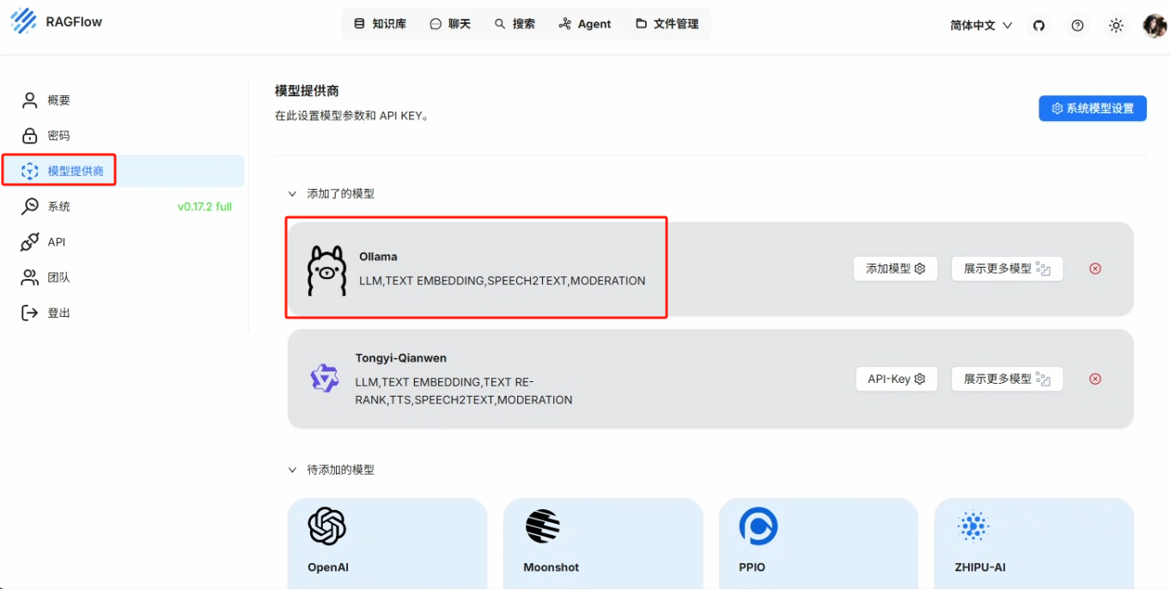Open the user avatar profile

click(1155, 26)
